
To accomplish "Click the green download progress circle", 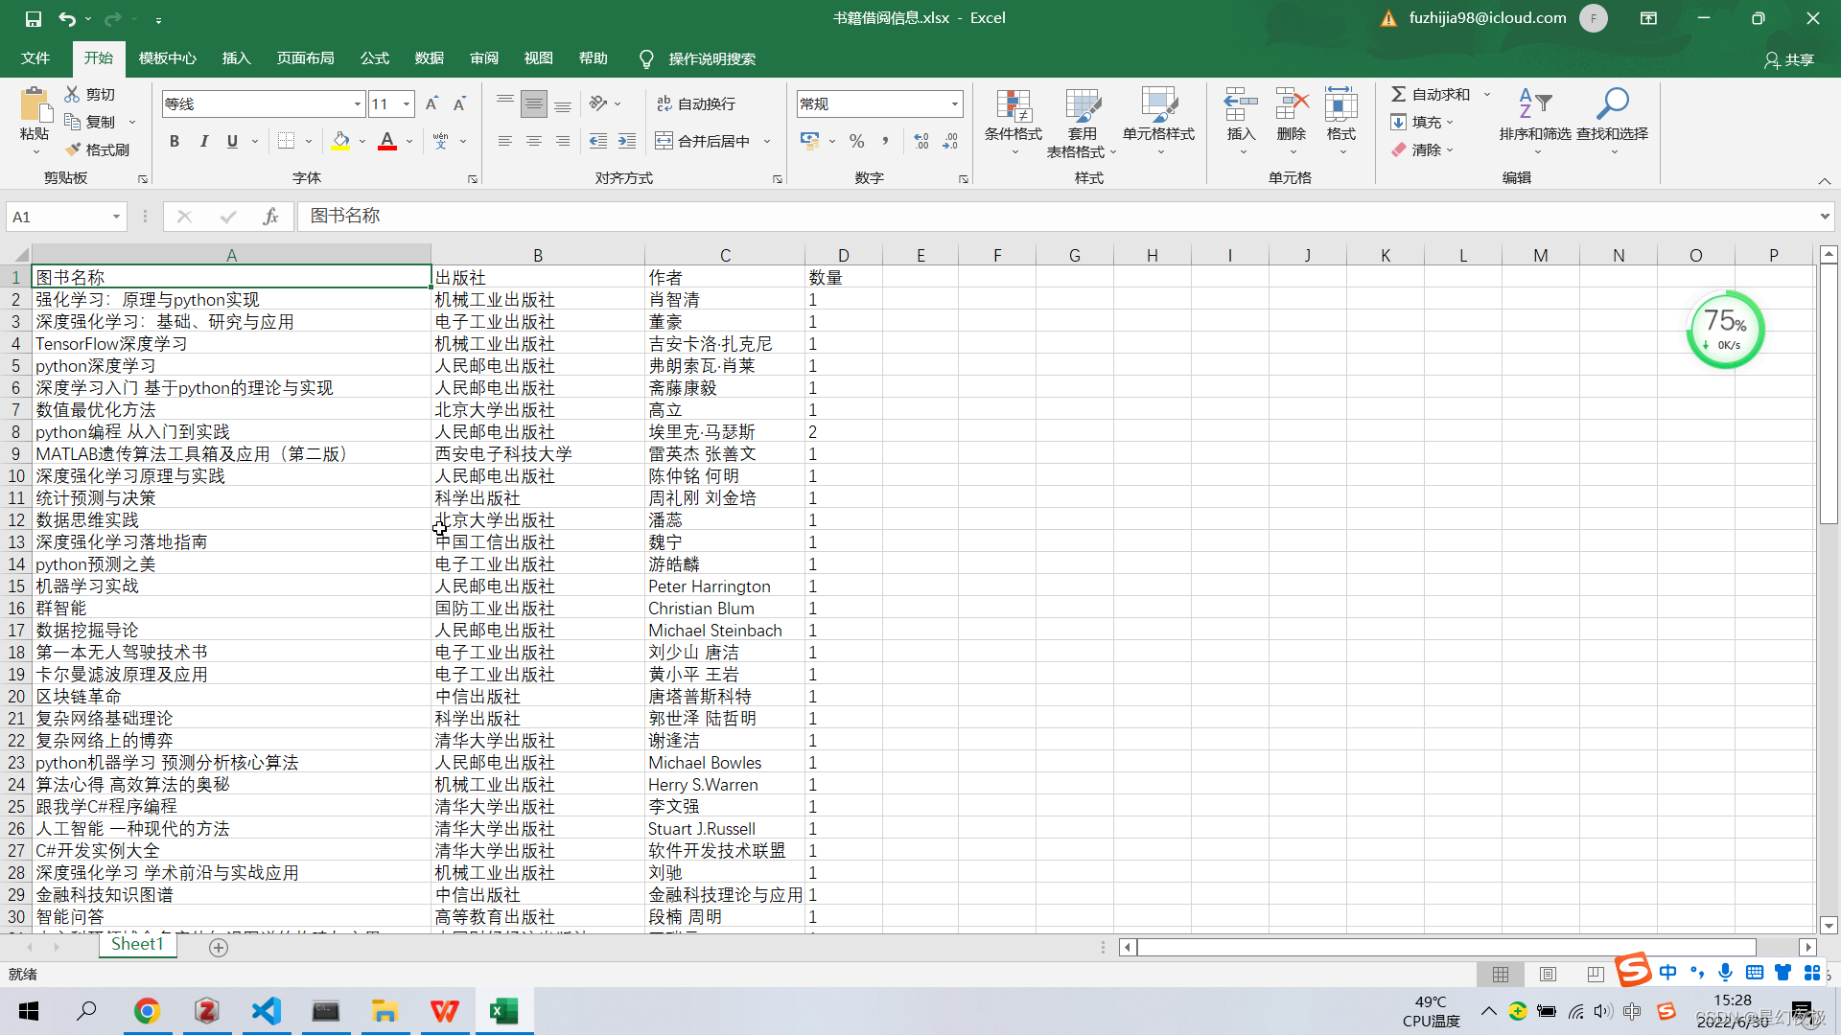I will click(x=1724, y=330).
